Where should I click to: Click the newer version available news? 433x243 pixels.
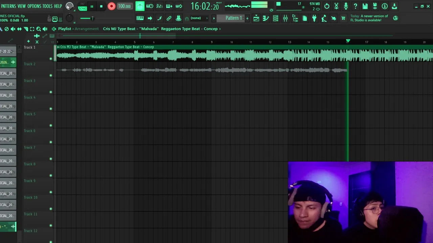369,18
